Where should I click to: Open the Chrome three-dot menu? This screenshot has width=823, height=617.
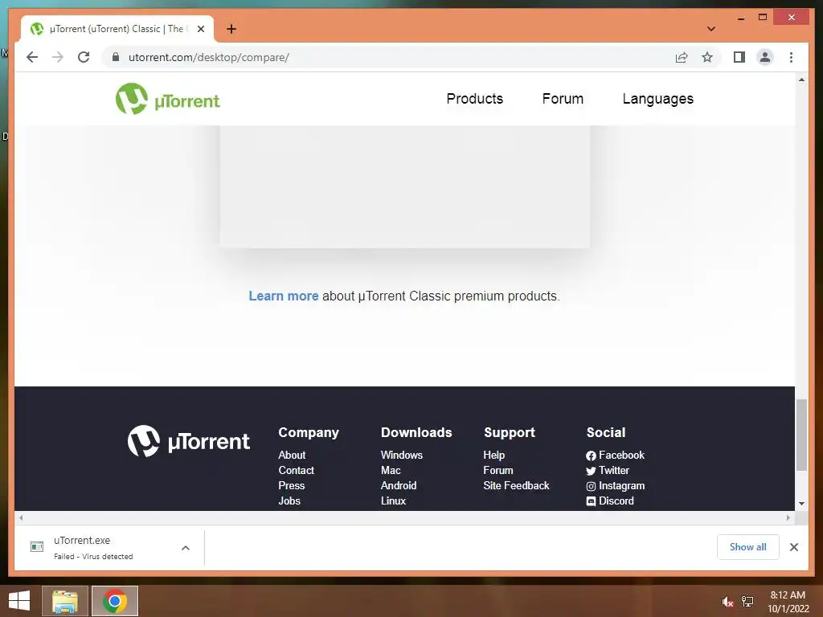[x=791, y=57]
